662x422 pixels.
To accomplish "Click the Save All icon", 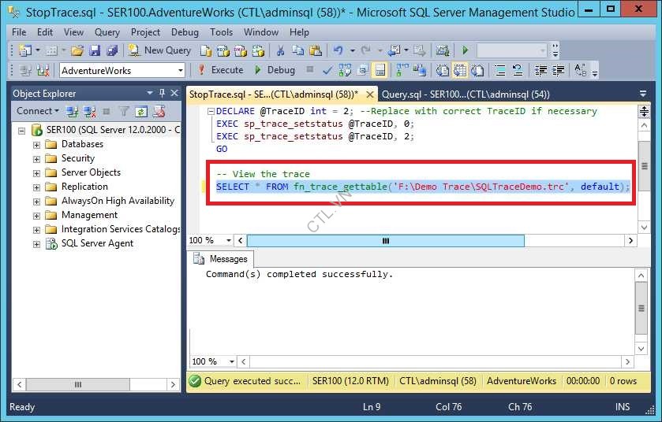I will click(111, 50).
